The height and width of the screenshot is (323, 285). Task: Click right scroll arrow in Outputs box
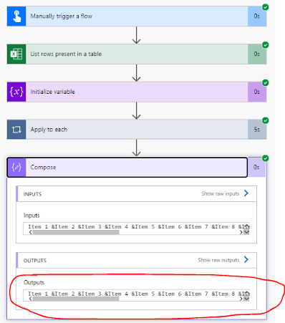[241, 299]
